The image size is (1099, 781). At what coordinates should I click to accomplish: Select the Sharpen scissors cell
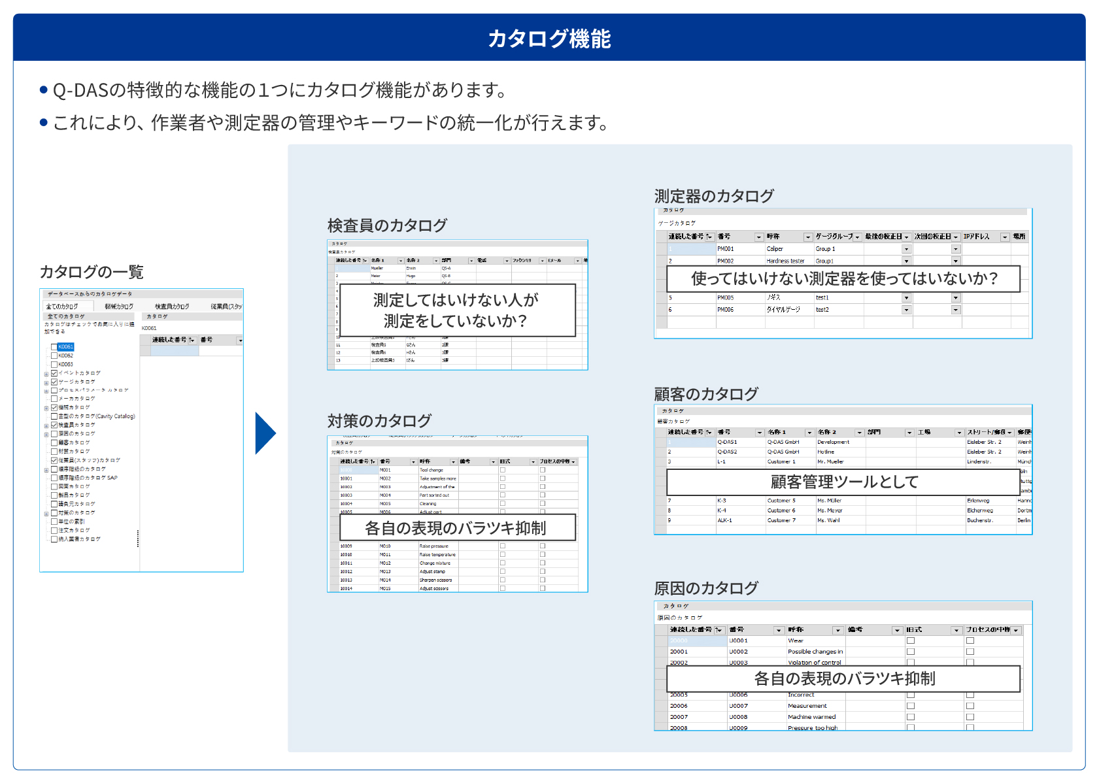[x=437, y=580]
